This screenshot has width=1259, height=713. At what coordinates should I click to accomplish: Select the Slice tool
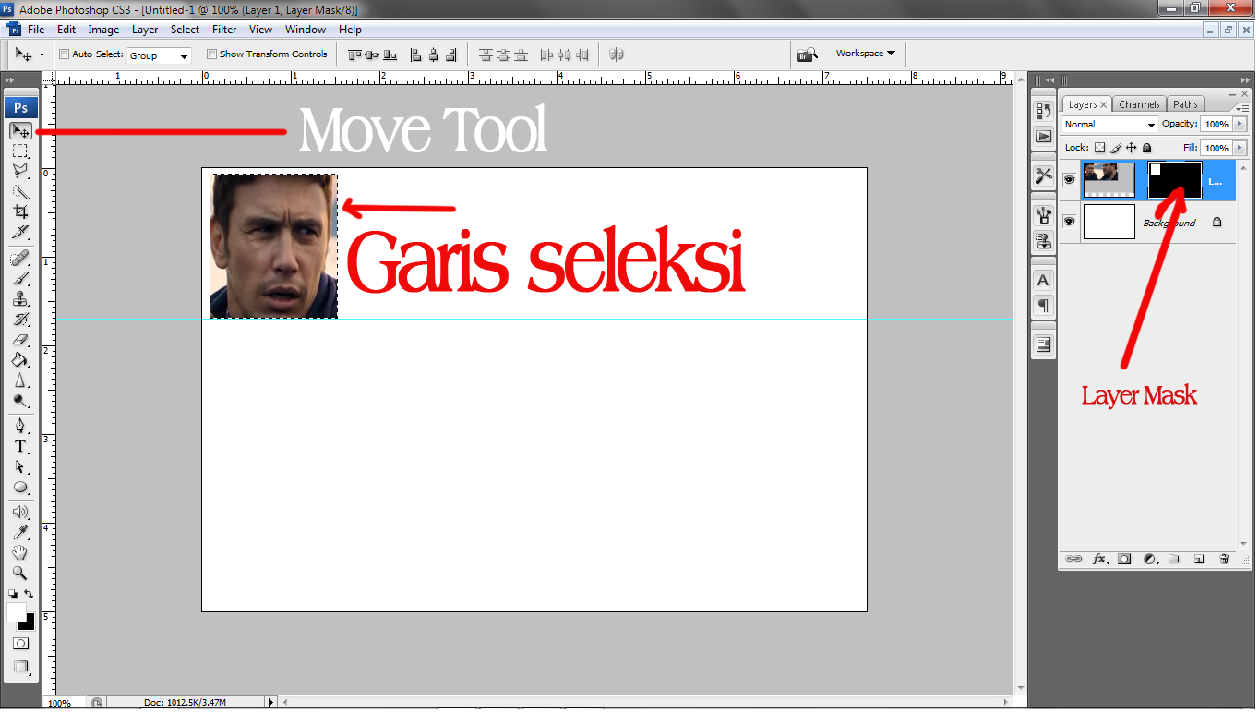[20, 232]
